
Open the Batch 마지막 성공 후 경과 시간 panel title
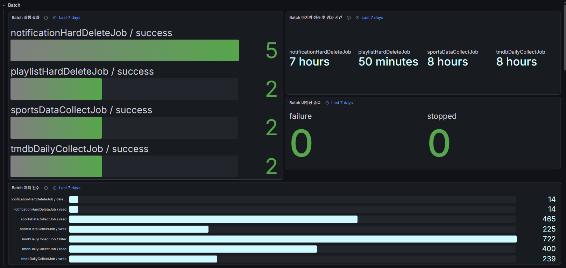point(316,18)
